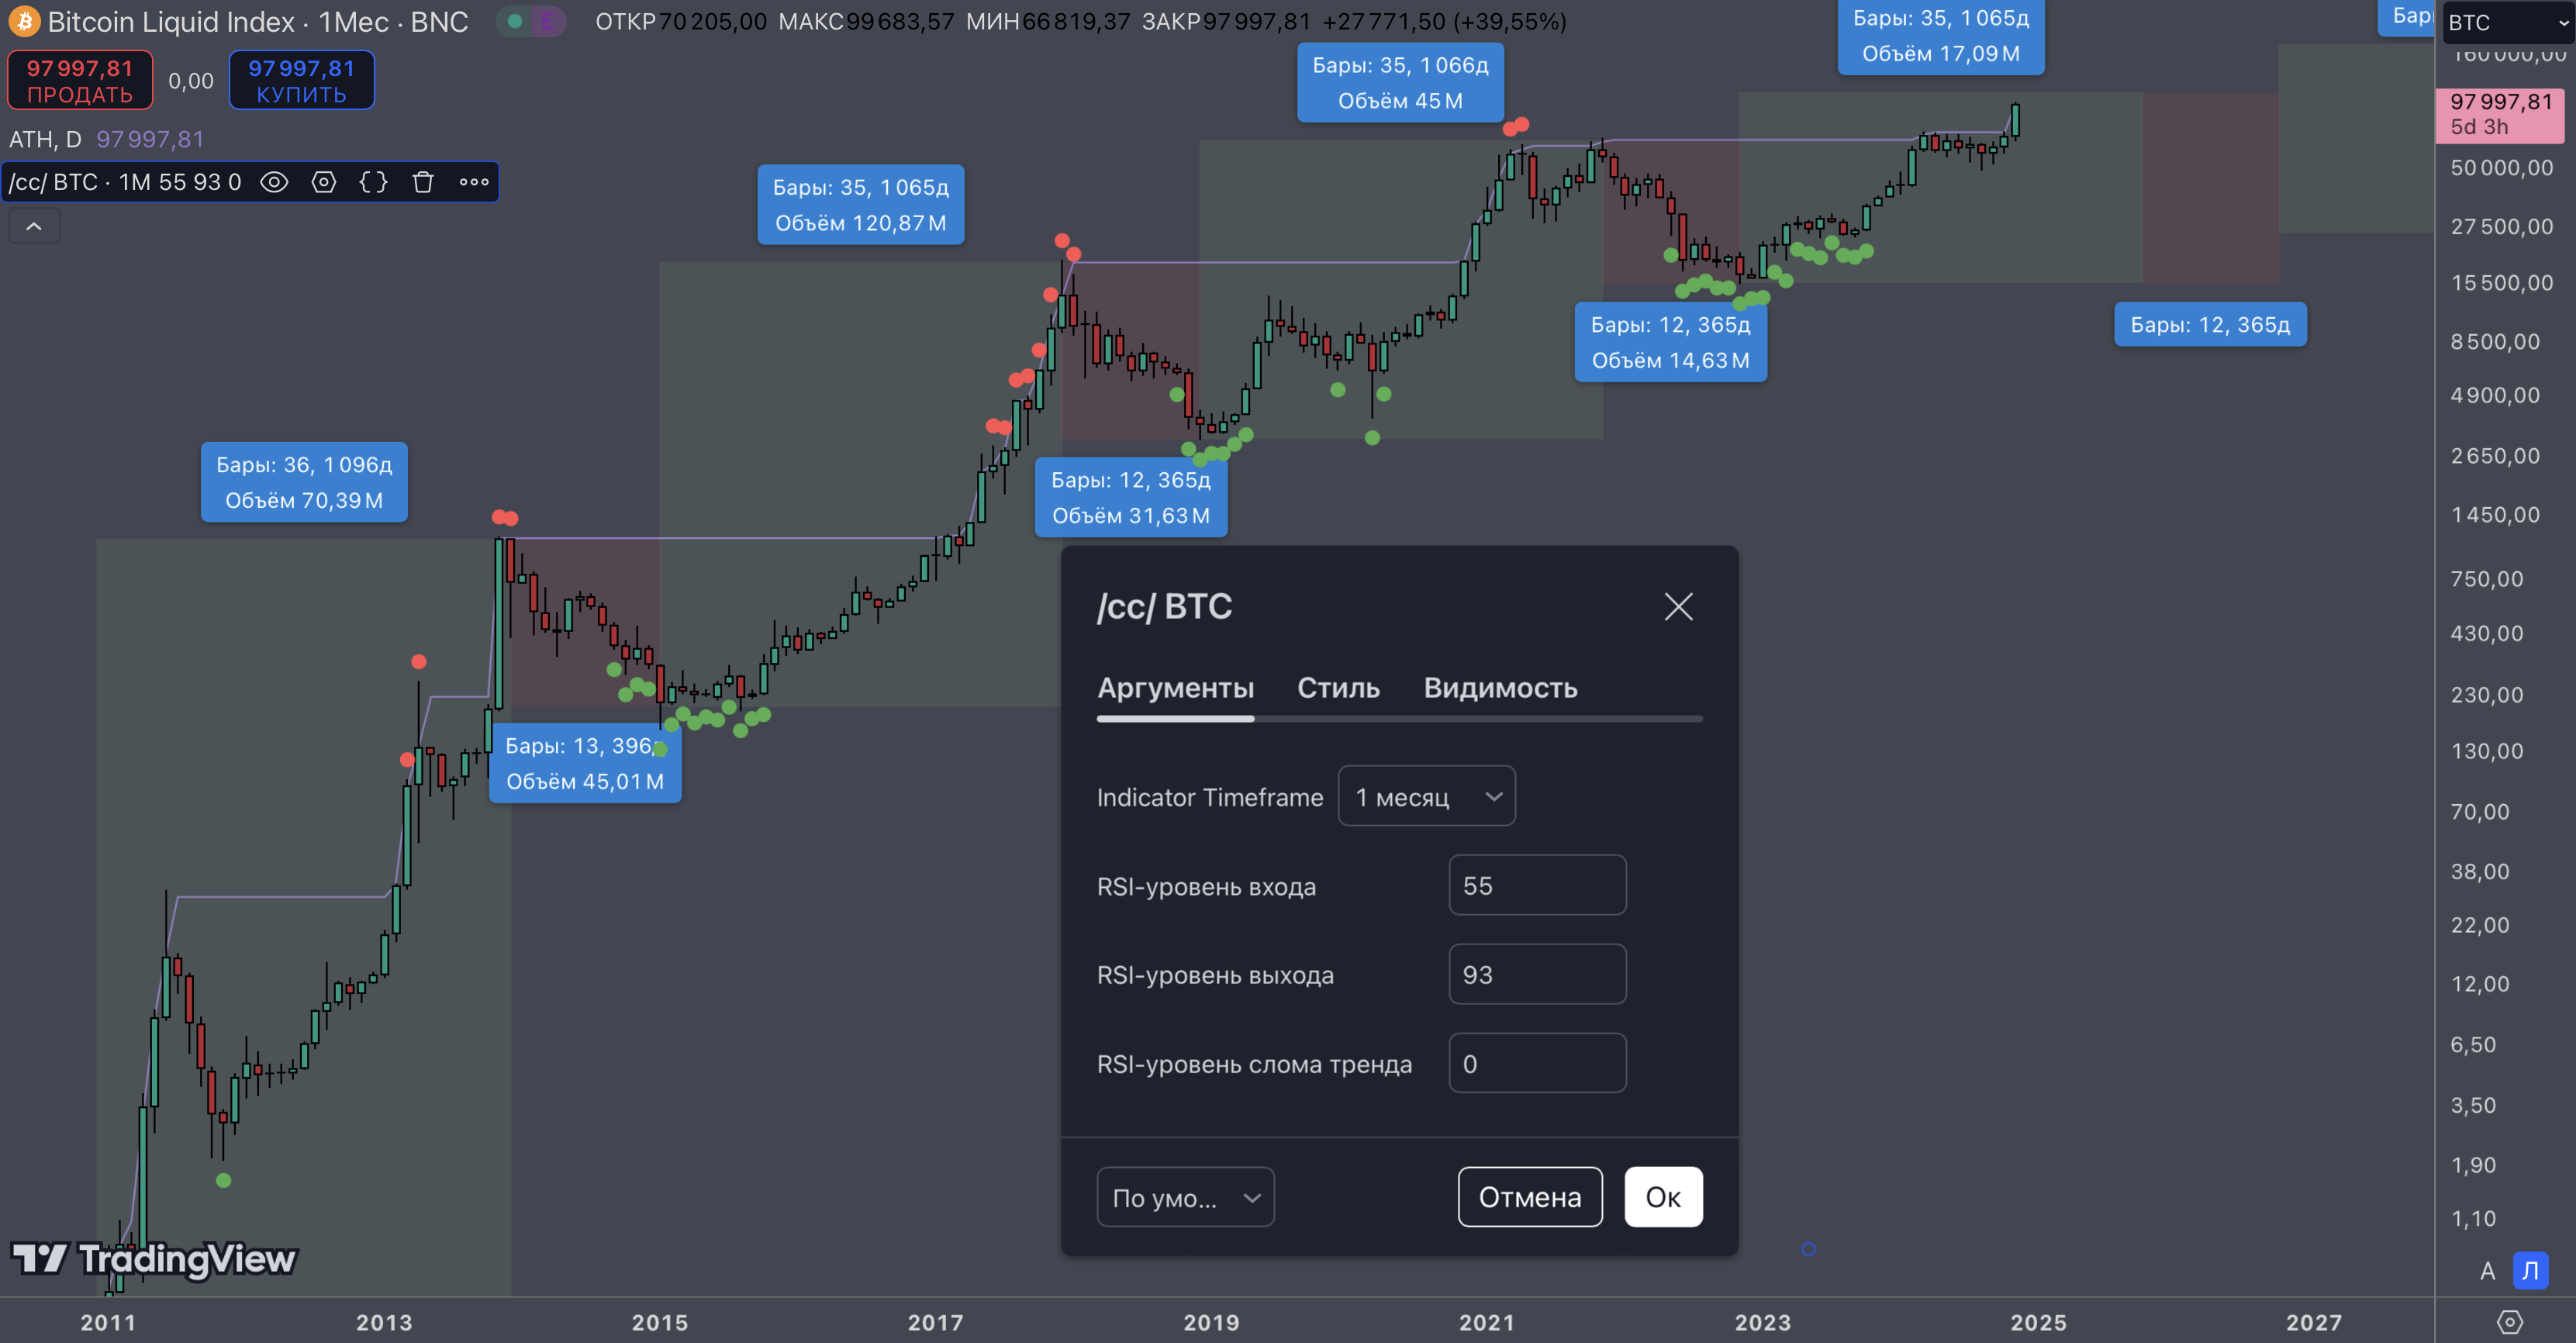Toggle /cc/ BTC indicator visibility eye icon
Screen dimensions: 2576x1343
click(x=274, y=182)
